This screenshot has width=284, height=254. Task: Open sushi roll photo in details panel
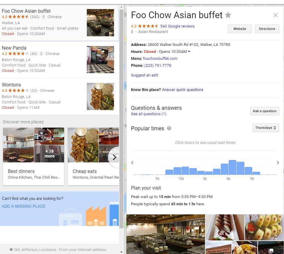tap(225, 227)
